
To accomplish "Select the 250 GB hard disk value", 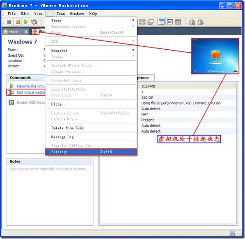I will [147, 98].
